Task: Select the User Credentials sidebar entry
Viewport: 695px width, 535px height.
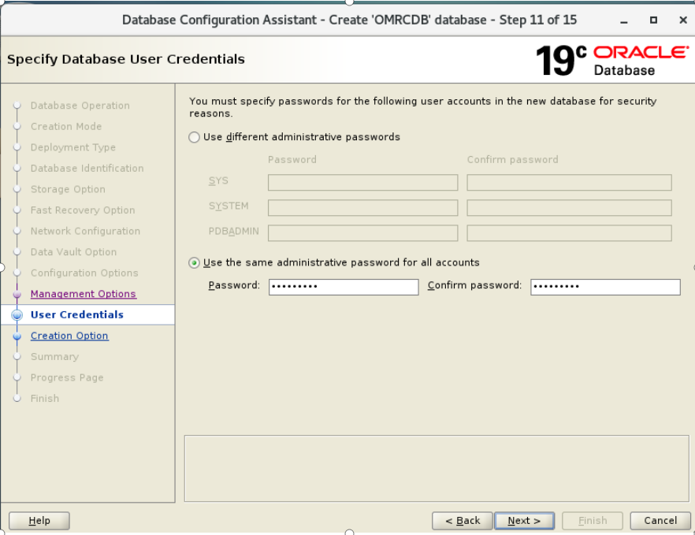Action: click(76, 314)
